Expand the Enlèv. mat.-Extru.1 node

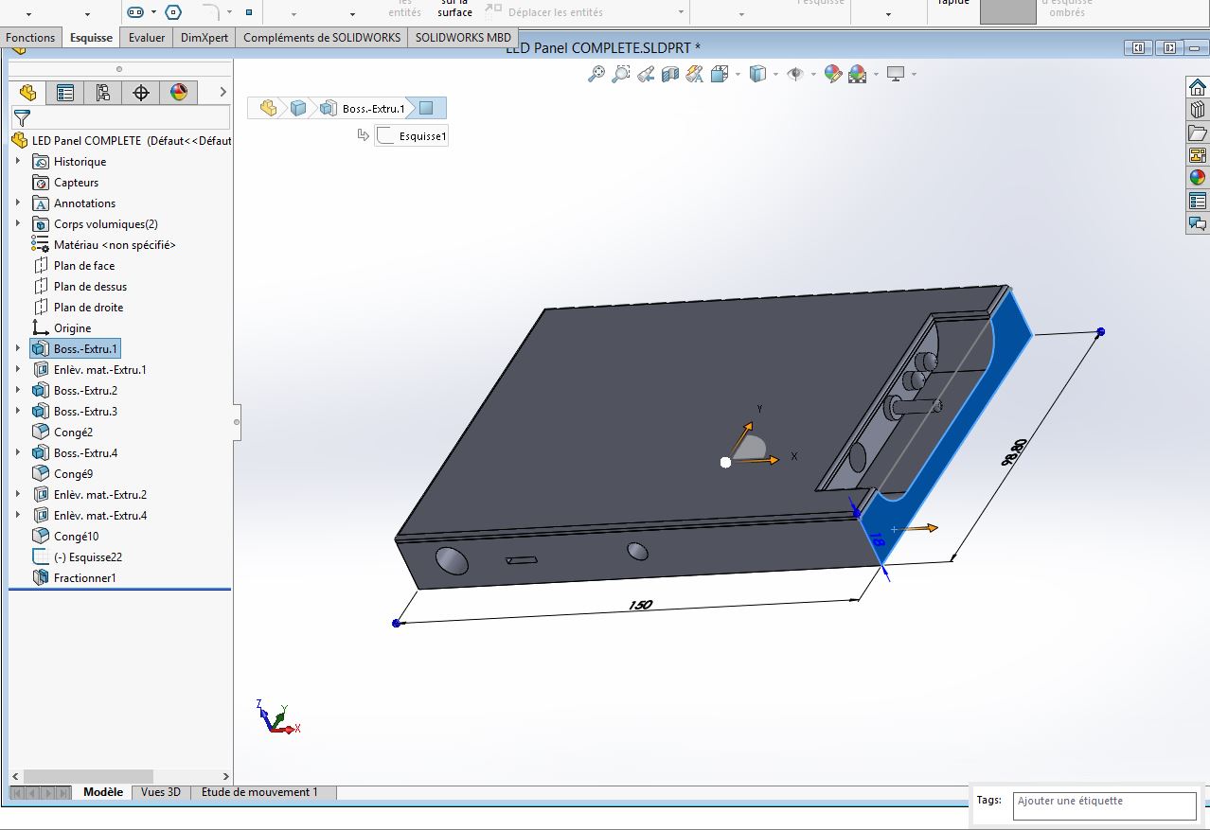17,369
